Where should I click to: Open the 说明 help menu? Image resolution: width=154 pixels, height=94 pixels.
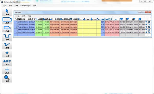pyautogui.click(x=35, y=6)
